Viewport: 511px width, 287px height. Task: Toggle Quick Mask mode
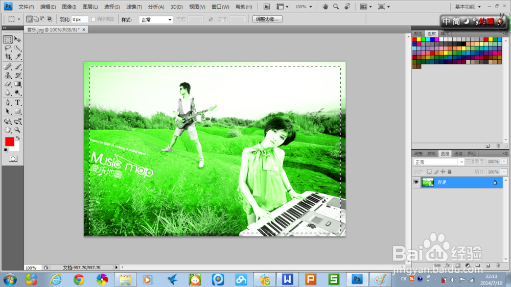(13, 159)
